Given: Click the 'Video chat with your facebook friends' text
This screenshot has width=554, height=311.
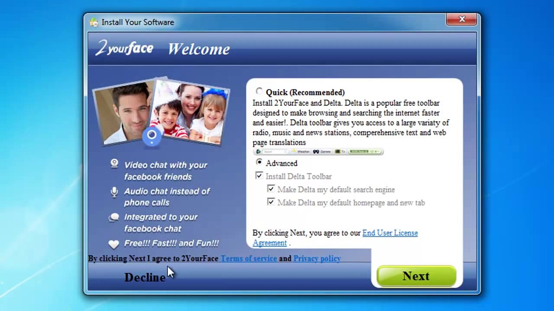Looking at the screenshot, I should pyautogui.click(x=166, y=171).
